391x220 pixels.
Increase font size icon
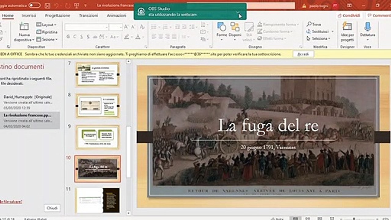pyautogui.click(x=126, y=27)
